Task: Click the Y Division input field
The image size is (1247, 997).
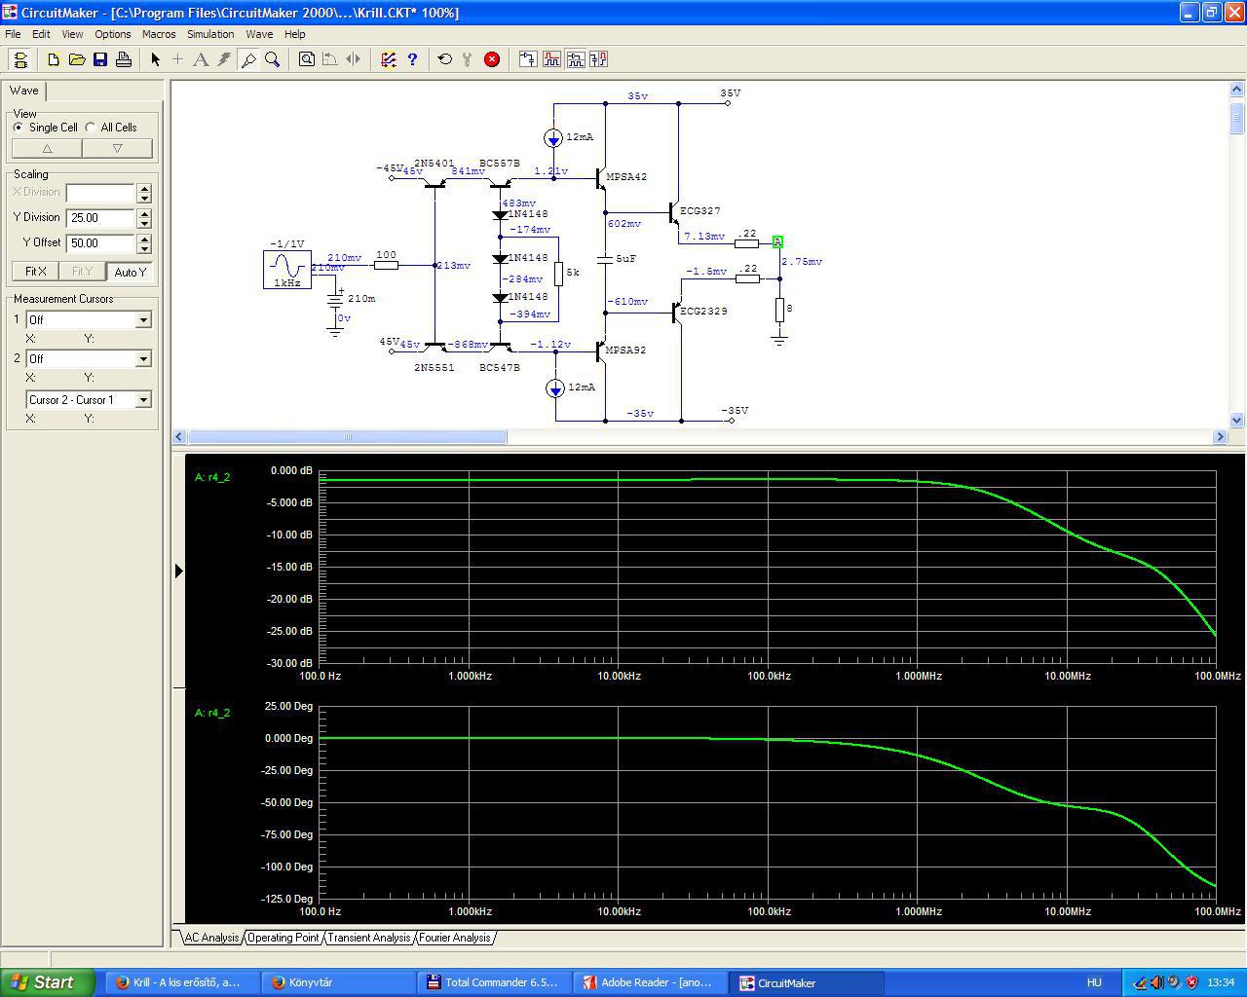Action: tap(100, 218)
